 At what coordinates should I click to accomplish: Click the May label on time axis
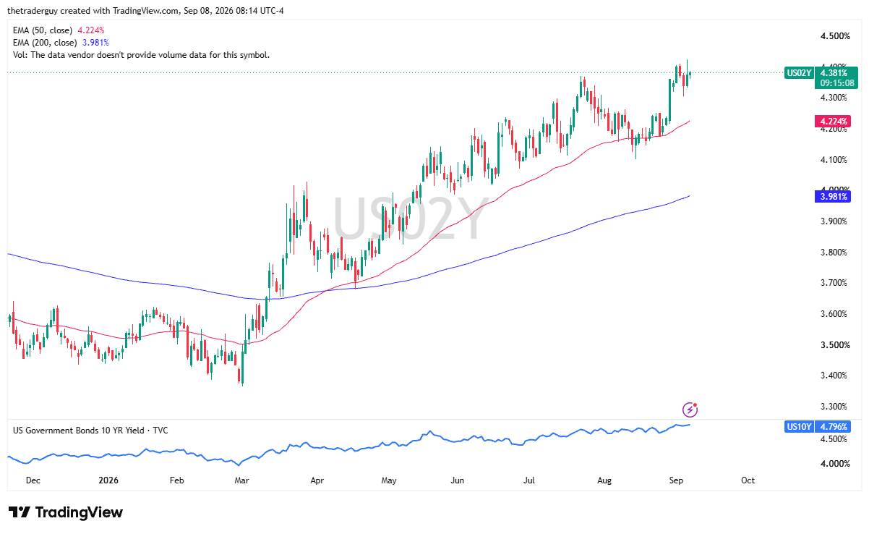coord(389,480)
